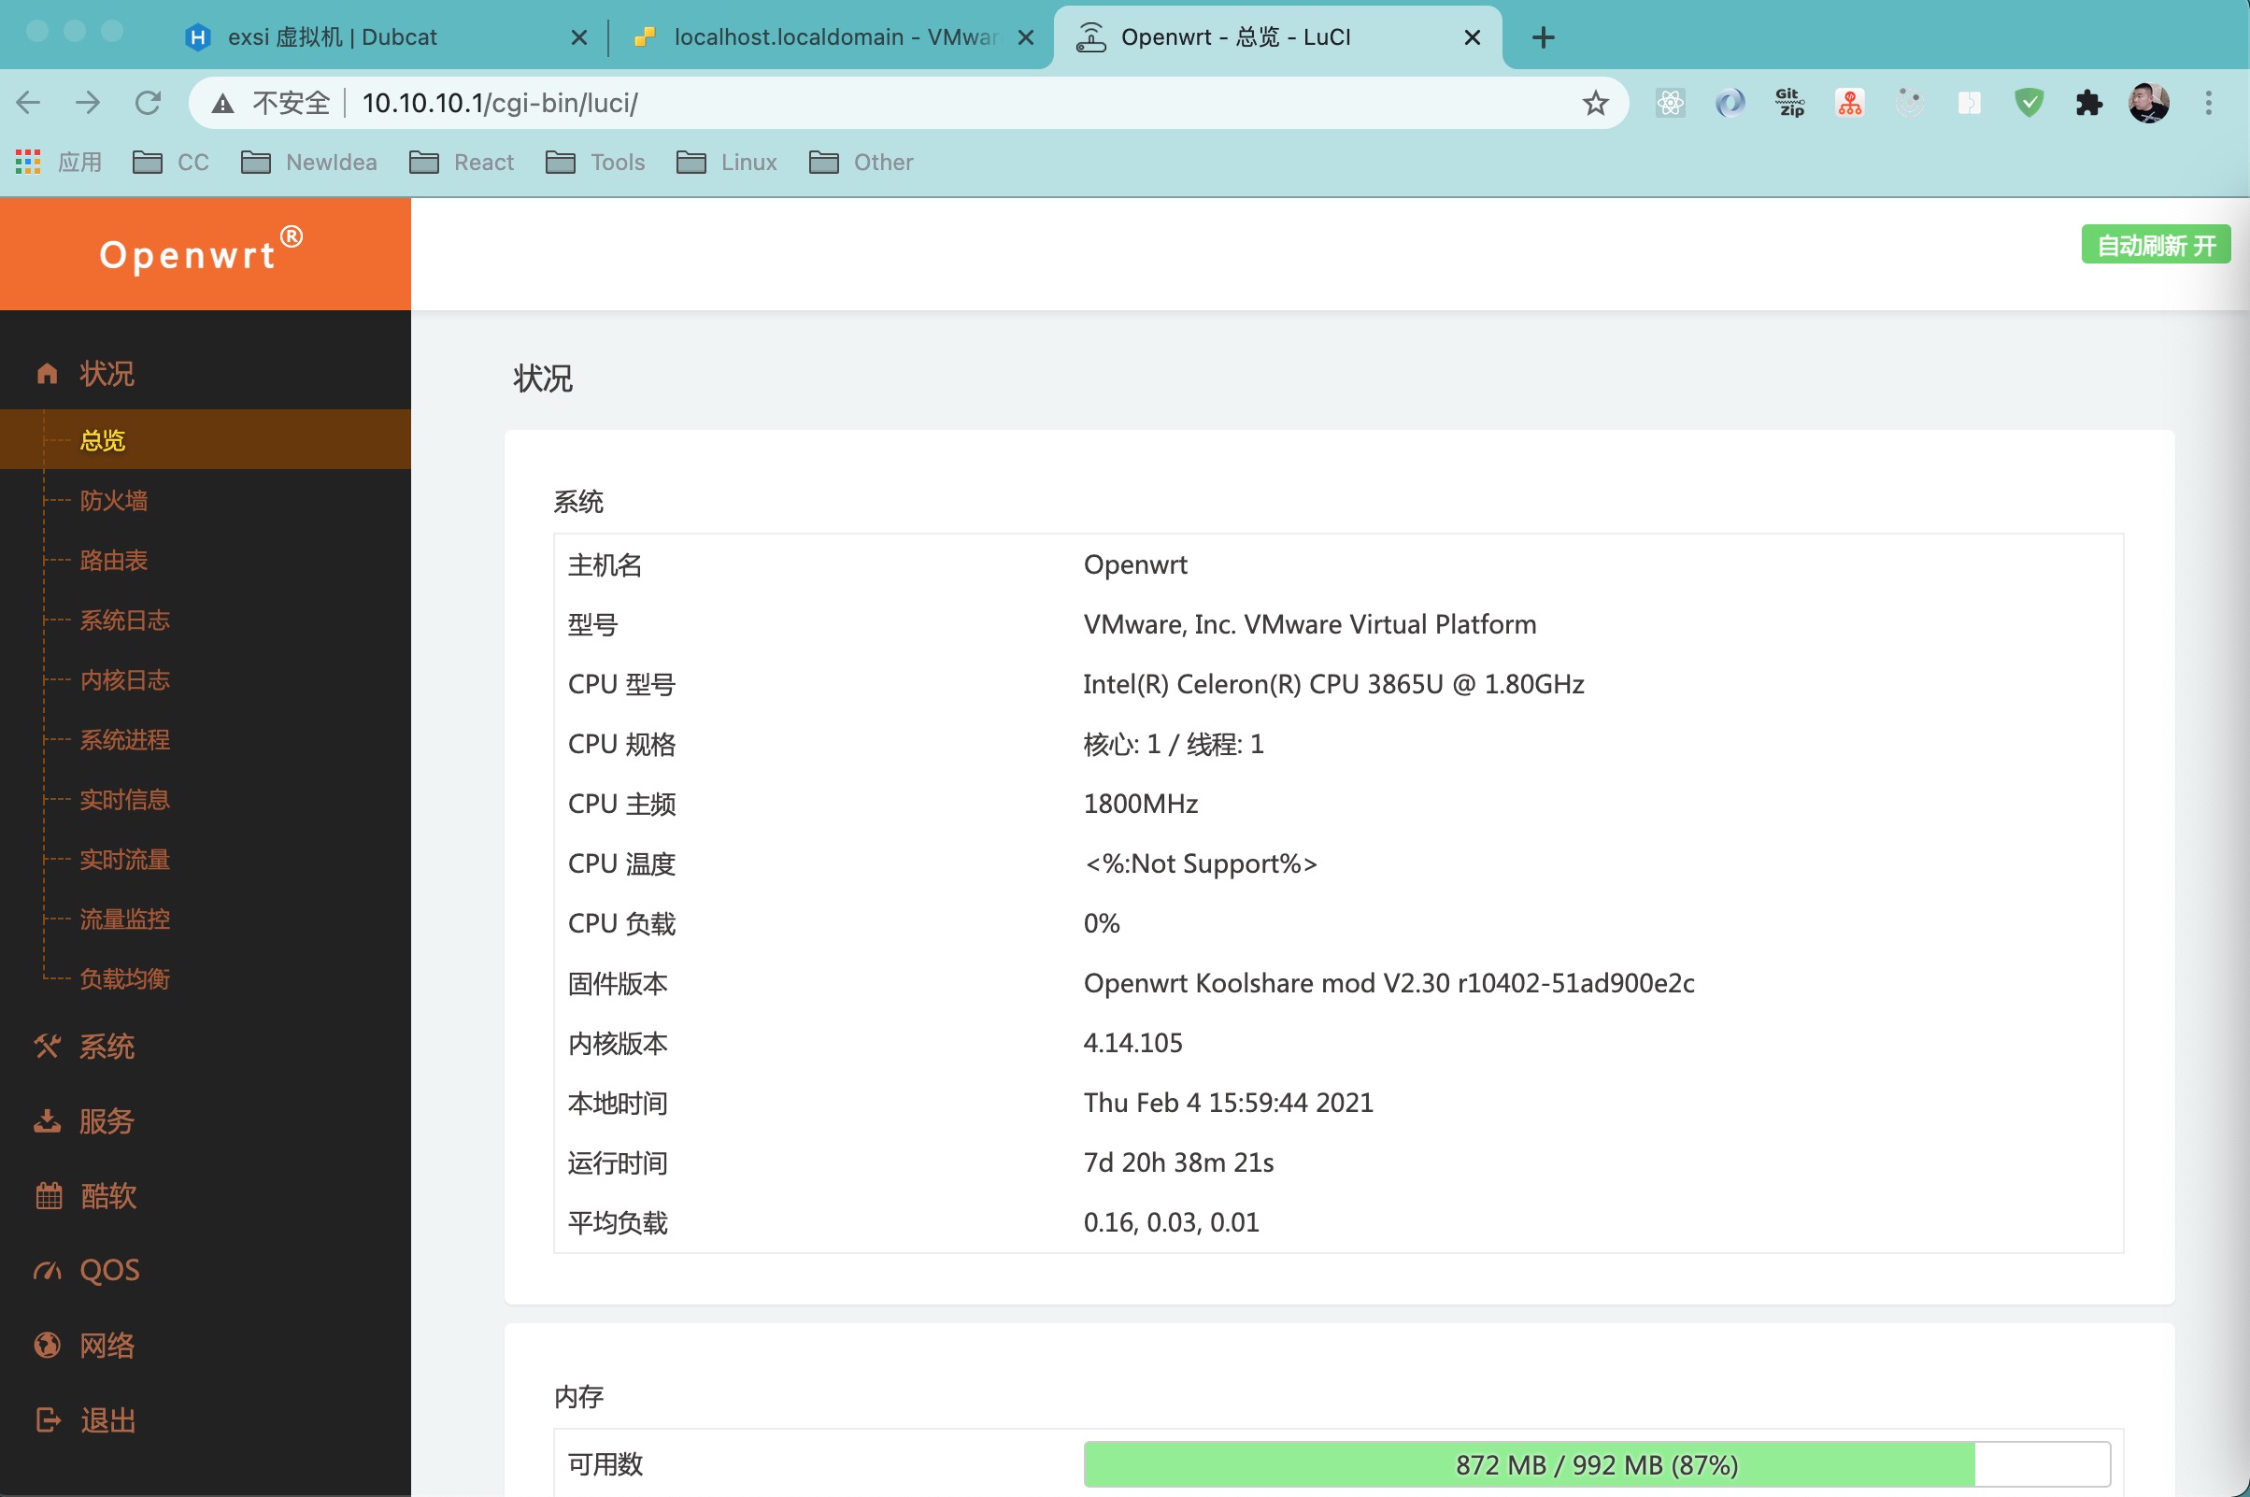This screenshot has width=2250, height=1497.
Task: Expand the 系统 sidebar section
Action: pos(206,1047)
